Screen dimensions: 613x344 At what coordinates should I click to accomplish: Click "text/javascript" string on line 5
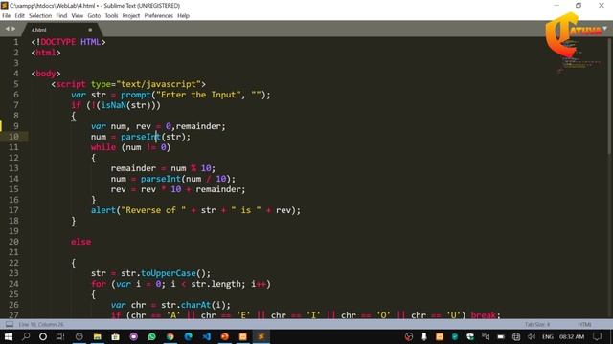tap(158, 84)
